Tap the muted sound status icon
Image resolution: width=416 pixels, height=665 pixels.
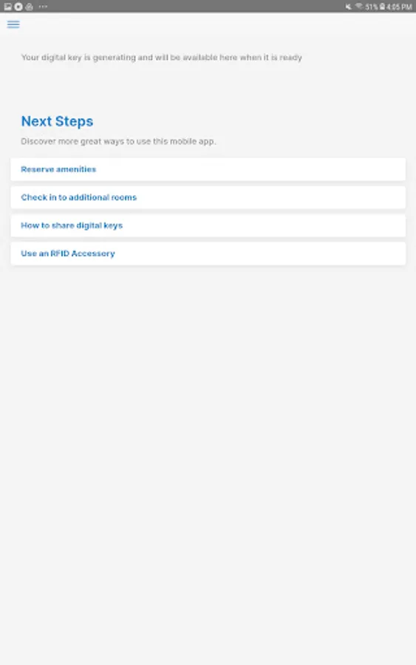click(x=348, y=7)
